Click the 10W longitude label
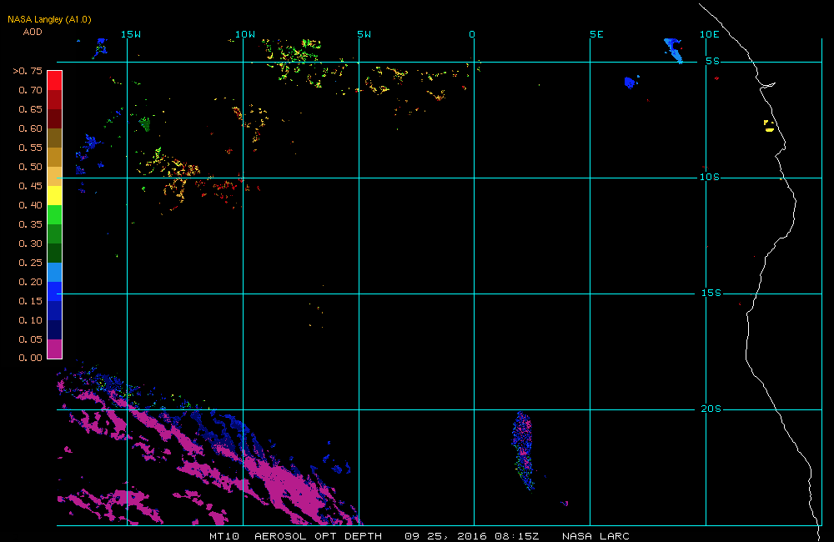 [x=245, y=34]
